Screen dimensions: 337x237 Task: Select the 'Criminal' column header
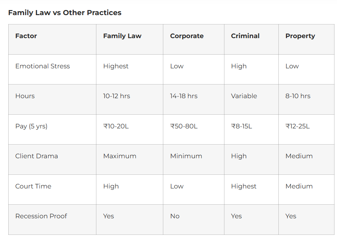pos(245,36)
